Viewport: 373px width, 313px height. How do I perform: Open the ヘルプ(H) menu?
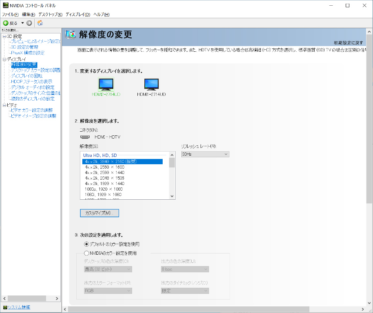[x=102, y=15]
